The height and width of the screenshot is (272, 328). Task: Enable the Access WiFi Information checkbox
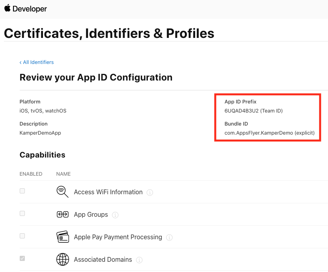coord(22,191)
